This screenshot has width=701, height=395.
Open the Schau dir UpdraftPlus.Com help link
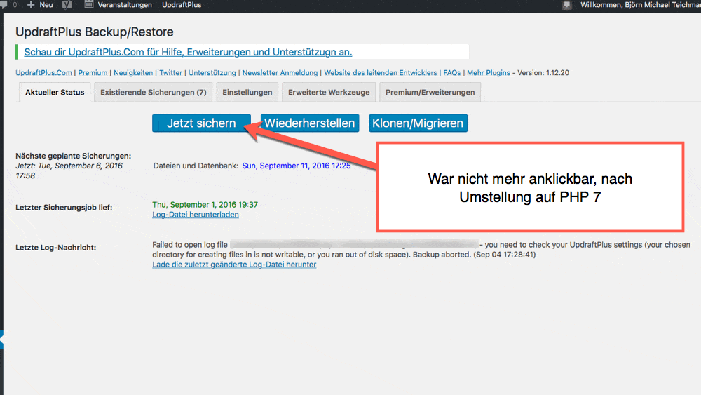188,52
